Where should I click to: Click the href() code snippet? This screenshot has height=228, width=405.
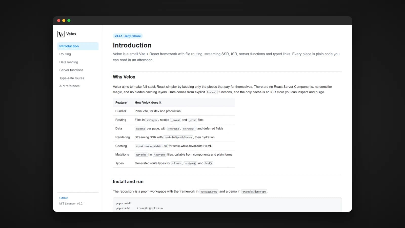209,163
